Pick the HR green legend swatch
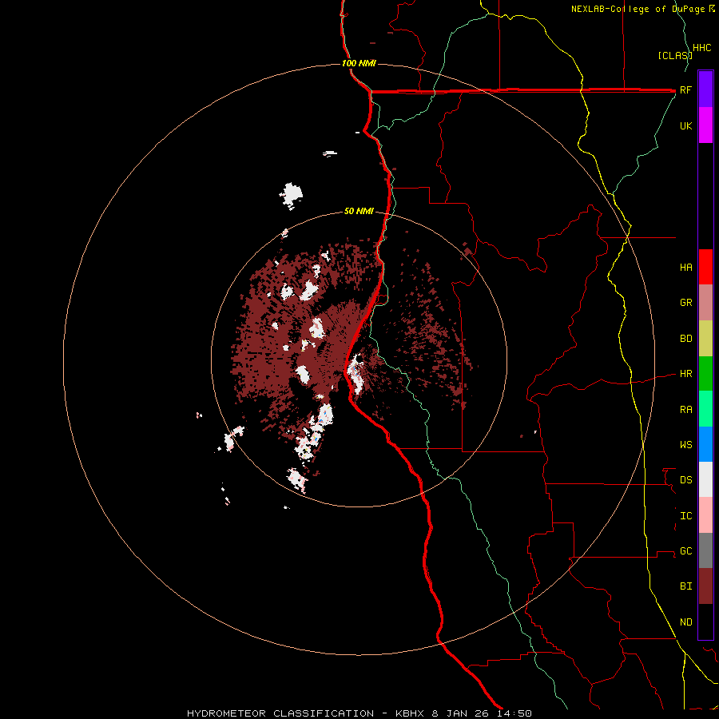This screenshot has width=719, height=719. click(705, 373)
